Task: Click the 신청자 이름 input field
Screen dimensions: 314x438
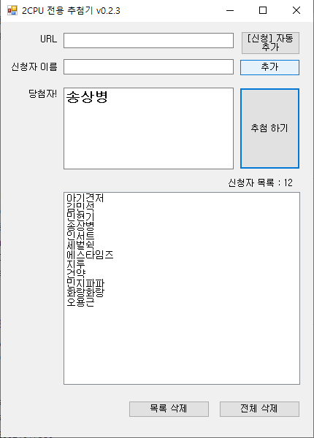Action: [149, 66]
